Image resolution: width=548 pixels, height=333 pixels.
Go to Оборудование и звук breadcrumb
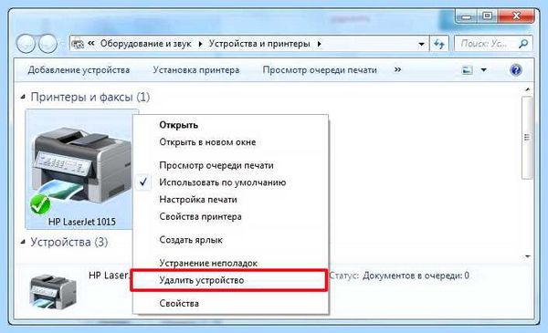146,44
